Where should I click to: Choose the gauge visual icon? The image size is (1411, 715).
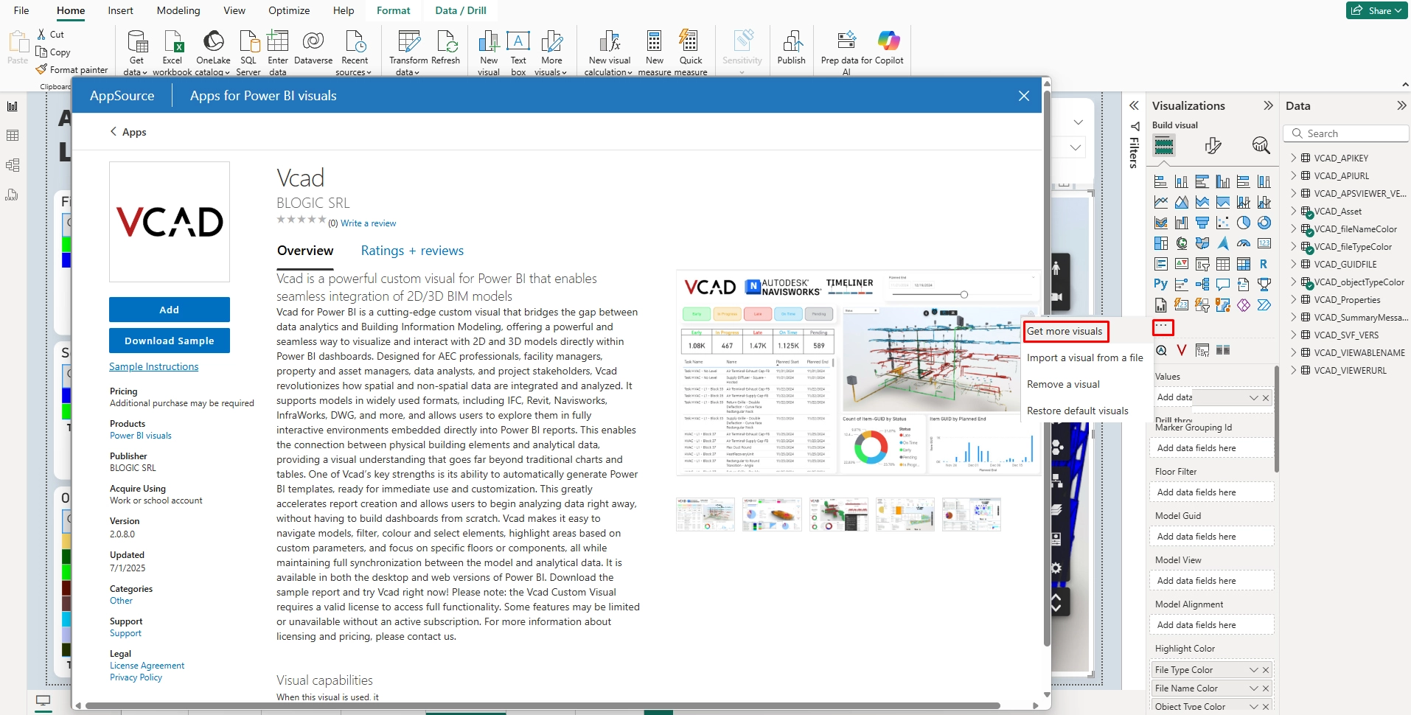tap(1244, 243)
